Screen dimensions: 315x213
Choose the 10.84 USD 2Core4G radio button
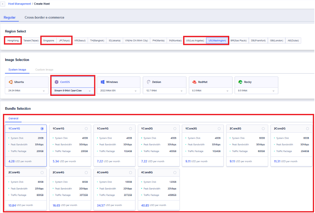pos(42,172)
